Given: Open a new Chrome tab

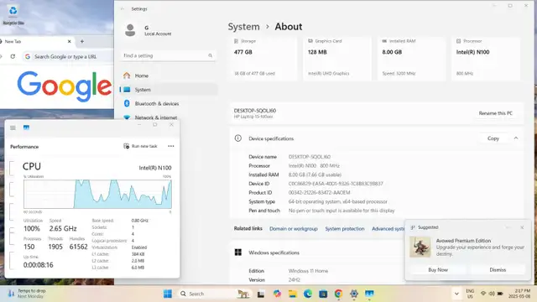Looking at the screenshot, I should (x=82, y=41).
